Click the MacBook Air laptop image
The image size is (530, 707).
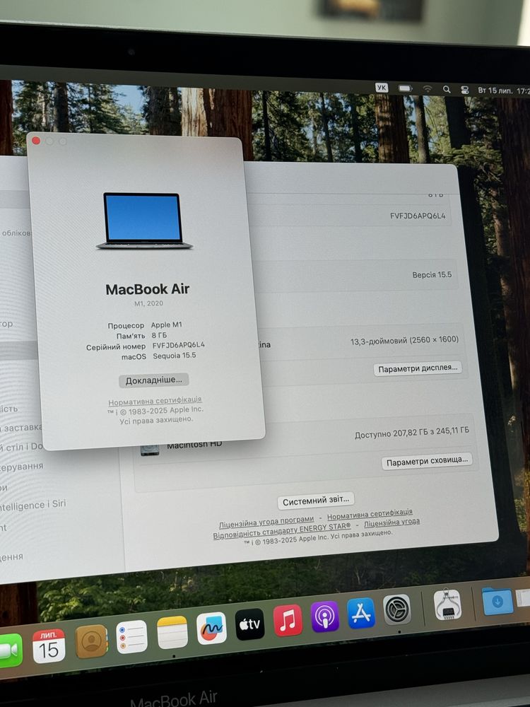[x=143, y=221]
